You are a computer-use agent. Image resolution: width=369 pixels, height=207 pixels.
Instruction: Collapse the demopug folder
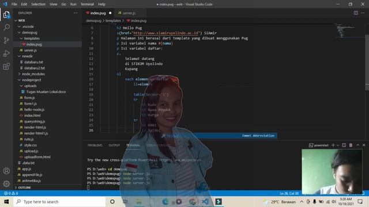tap(19, 33)
